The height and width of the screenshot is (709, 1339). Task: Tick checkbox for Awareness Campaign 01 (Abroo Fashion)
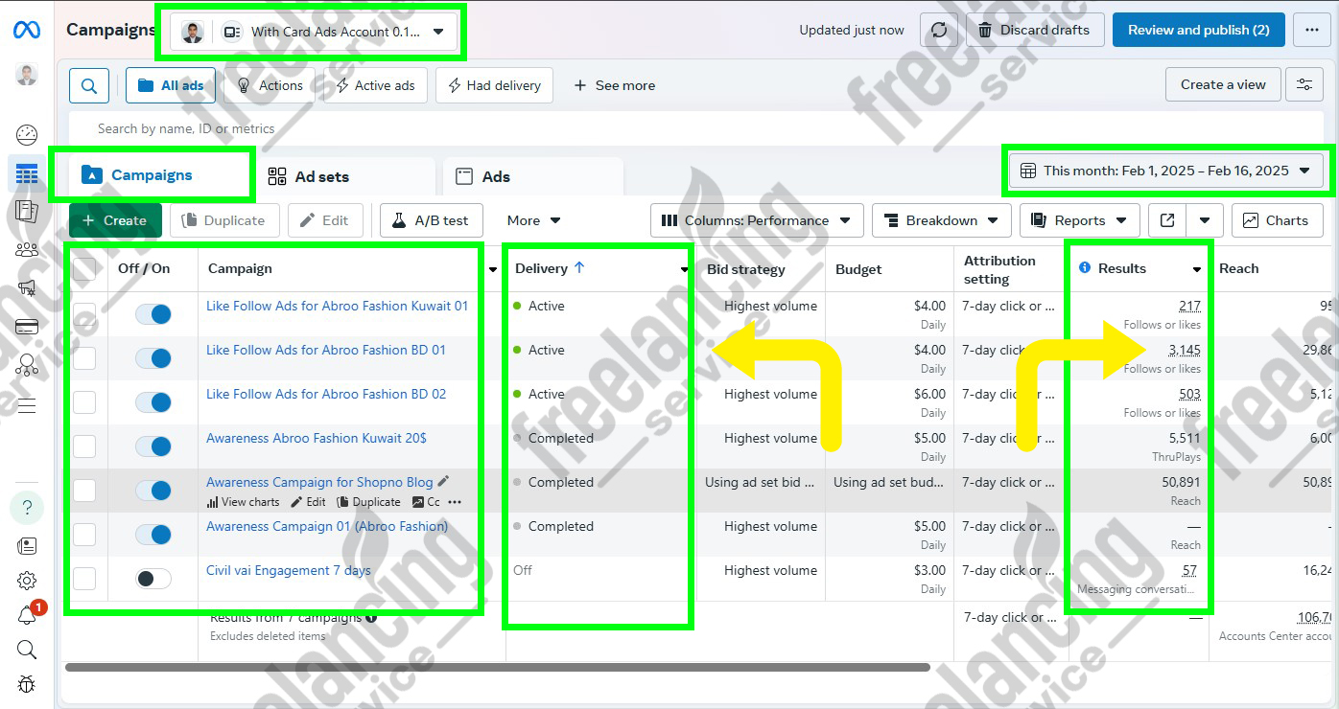pos(84,535)
